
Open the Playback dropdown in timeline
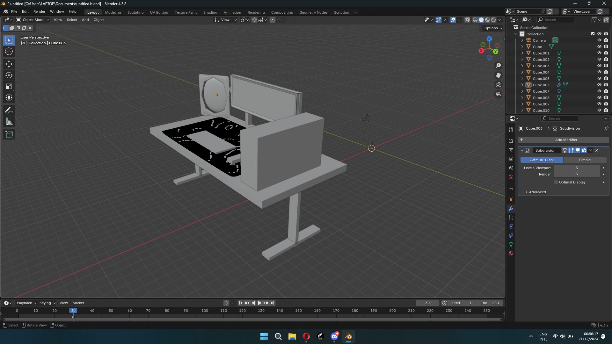click(x=26, y=303)
